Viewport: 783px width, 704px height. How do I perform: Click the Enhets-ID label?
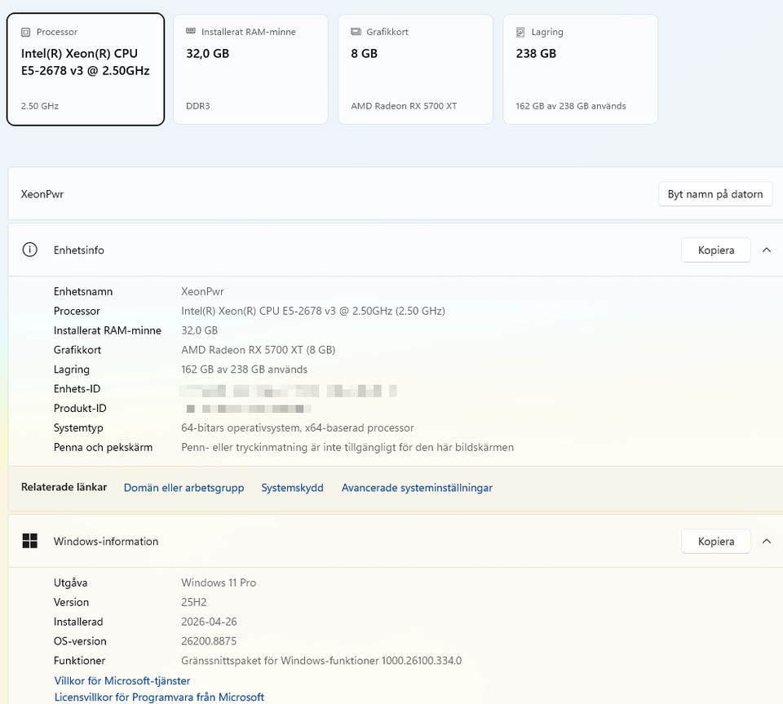click(x=77, y=388)
